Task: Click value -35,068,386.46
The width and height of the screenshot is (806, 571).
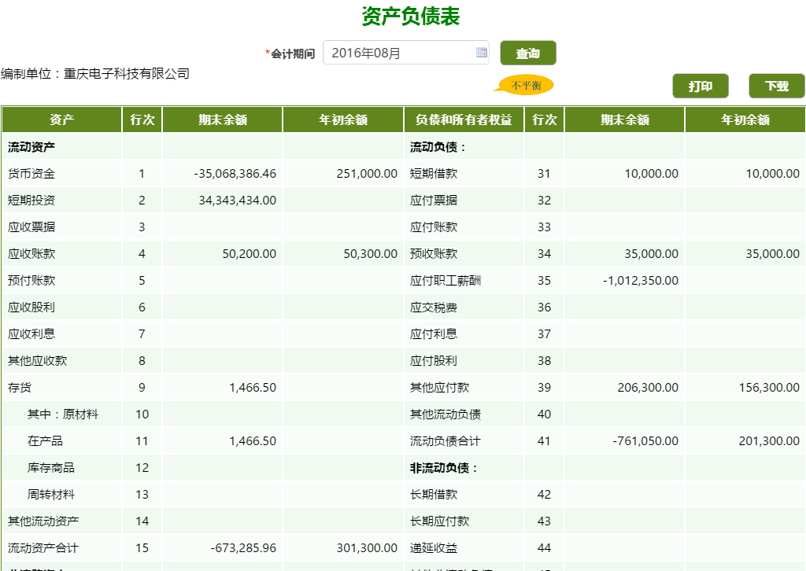Action: 235,174
